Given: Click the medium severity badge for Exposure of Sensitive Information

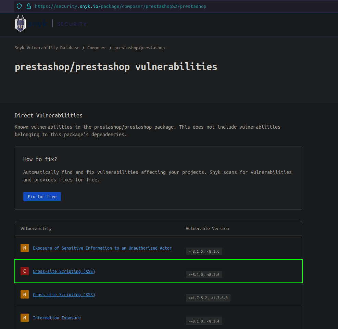Looking at the screenshot, I should pyautogui.click(x=24, y=248).
